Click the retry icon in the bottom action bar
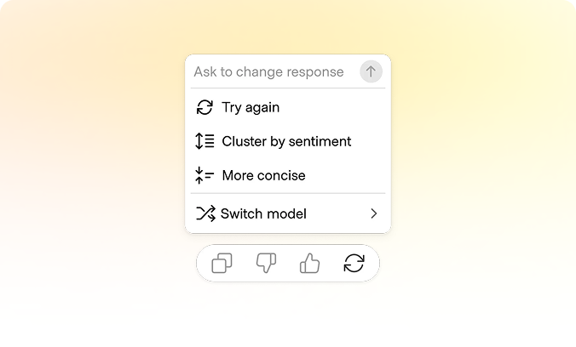This screenshot has width=576, height=347. point(354,263)
